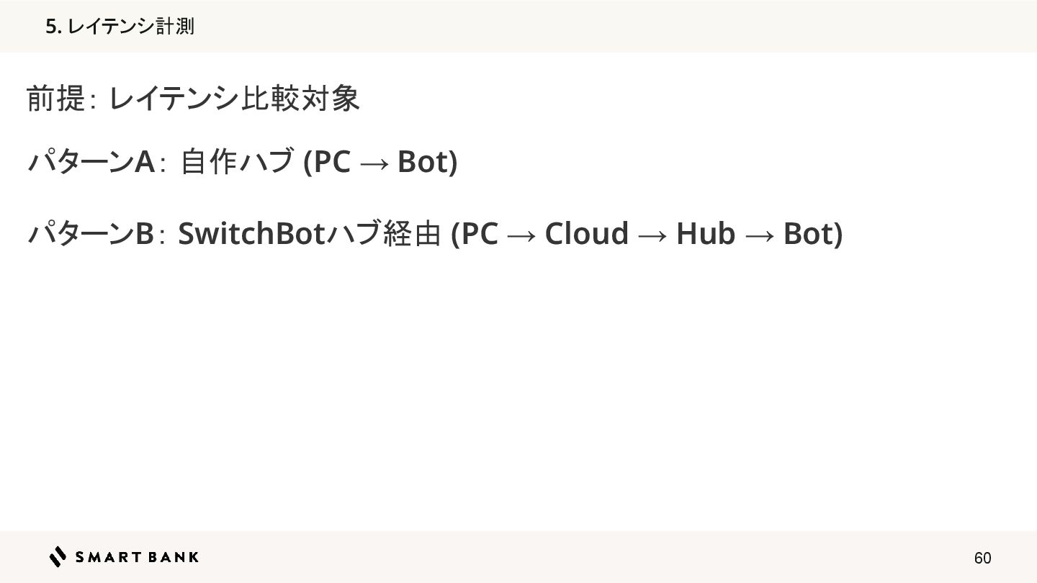Viewport: 1037px width, 583px height.
Task: Click the SMART BANK wordmark text
Action: (x=137, y=557)
